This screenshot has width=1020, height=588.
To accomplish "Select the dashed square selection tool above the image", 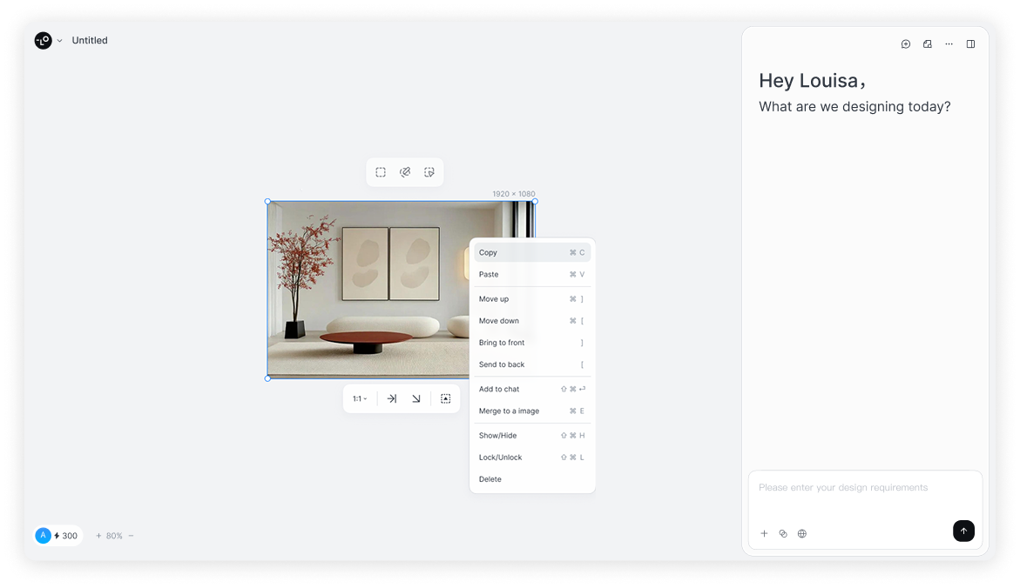I will (381, 172).
